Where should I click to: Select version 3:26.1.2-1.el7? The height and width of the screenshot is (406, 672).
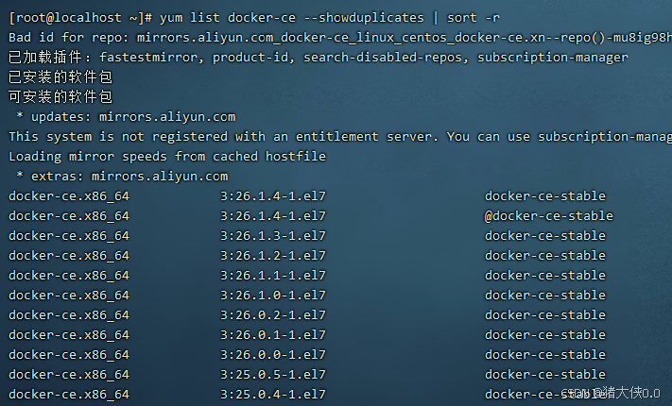coord(273,256)
